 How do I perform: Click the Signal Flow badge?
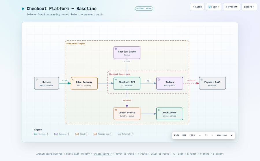144,8
